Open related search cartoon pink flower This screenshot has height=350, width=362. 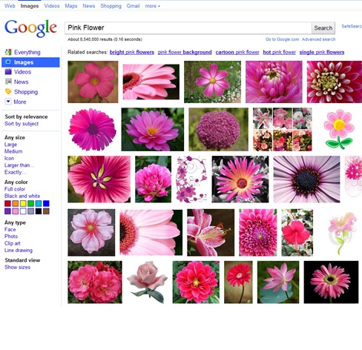tap(237, 52)
